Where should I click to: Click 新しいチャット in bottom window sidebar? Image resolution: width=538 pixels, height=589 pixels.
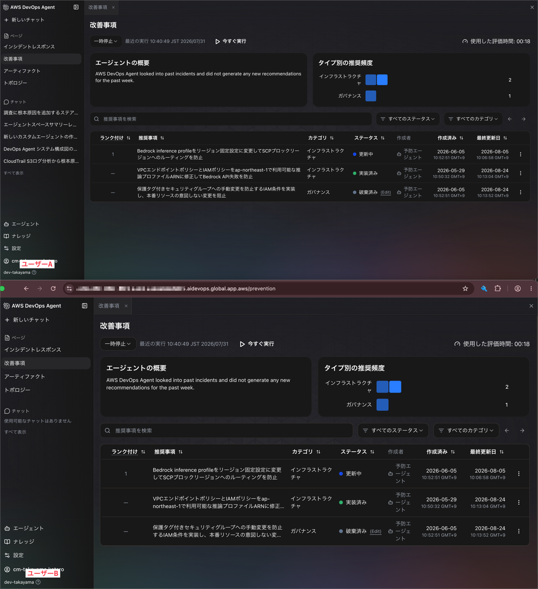point(27,320)
